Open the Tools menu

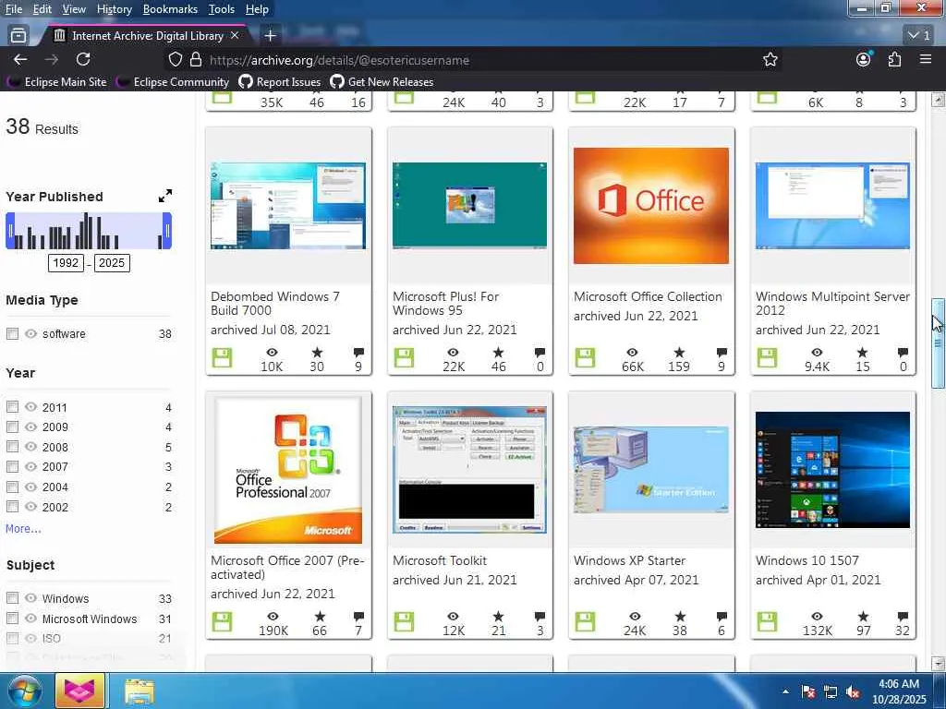(222, 9)
